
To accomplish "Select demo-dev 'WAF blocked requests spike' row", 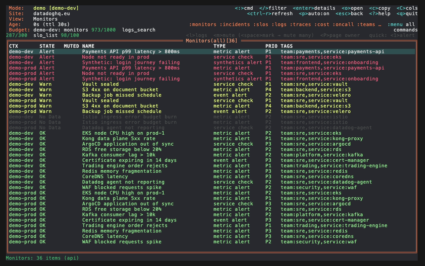I will pos(212,188).
